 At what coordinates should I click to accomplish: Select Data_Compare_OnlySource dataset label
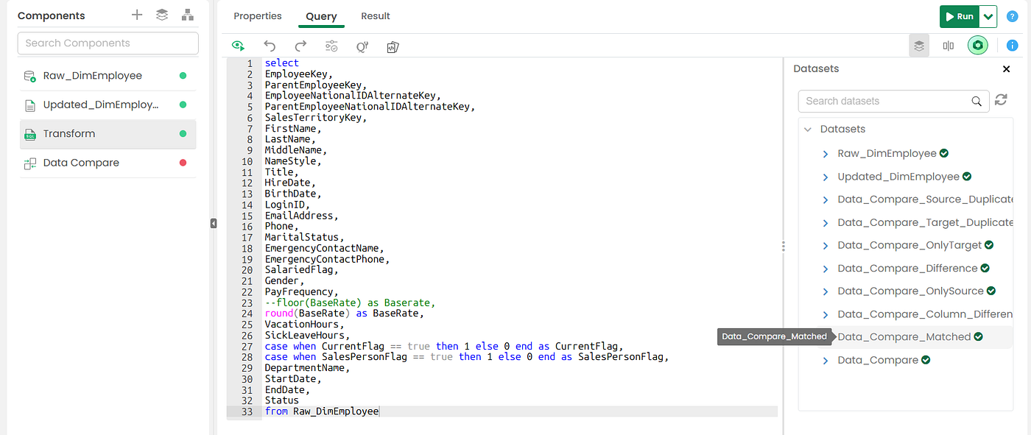click(910, 291)
